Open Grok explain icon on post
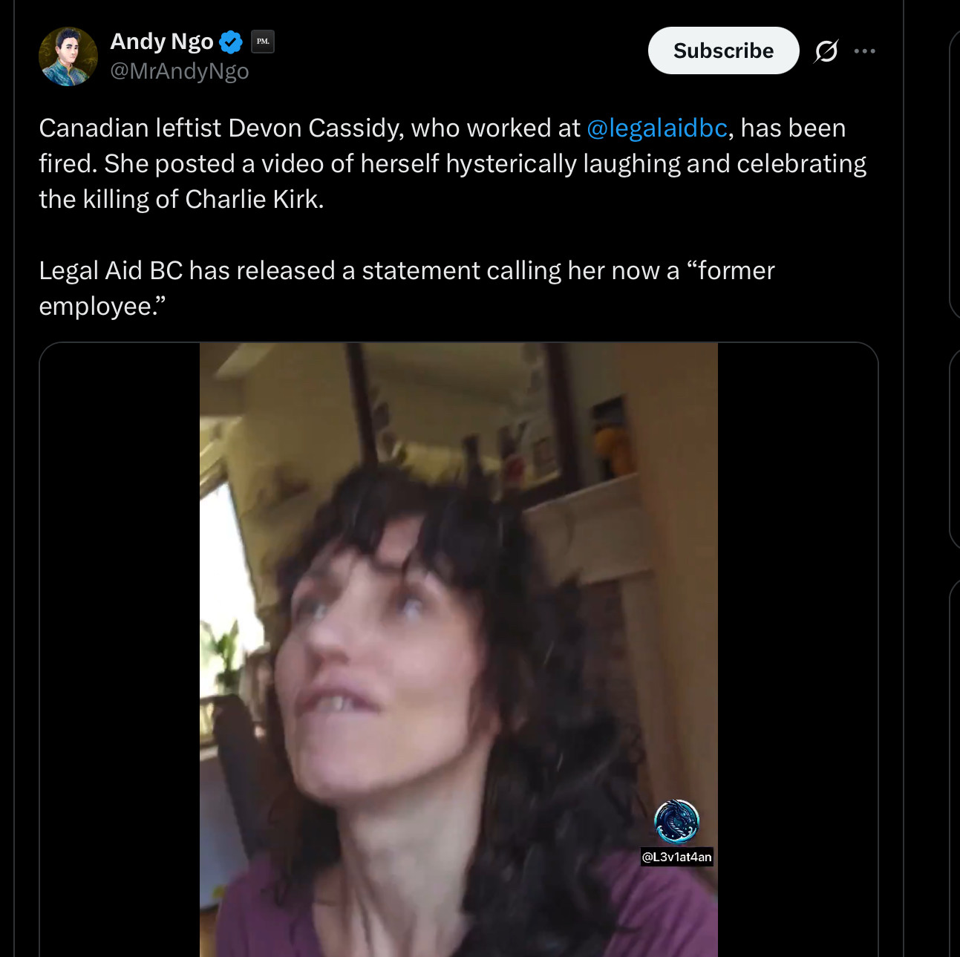The width and height of the screenshot is (960, 957). (826, 51)
